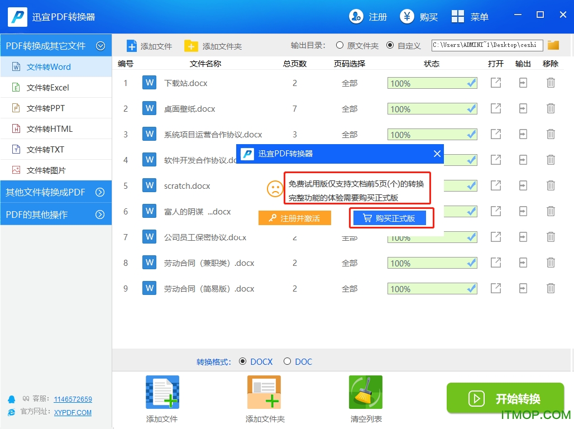
Task: Remove 劳动合同（简易版）.docx from list
Action: (551, 288)
